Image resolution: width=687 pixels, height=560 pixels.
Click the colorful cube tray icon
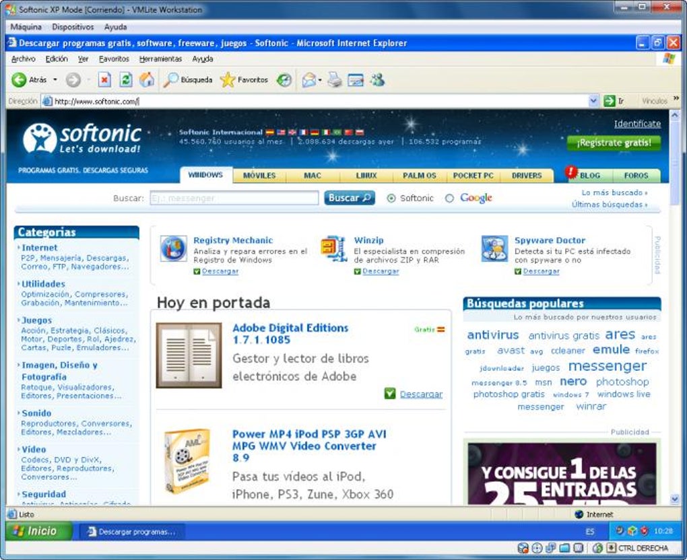click(x=632, y=531)
